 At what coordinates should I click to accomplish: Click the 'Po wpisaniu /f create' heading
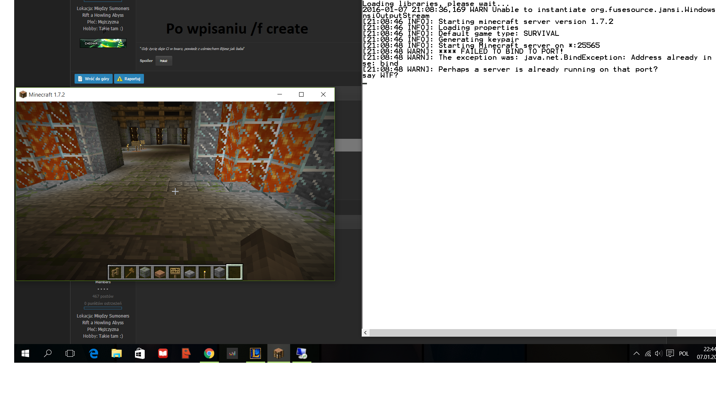point(237,29)
